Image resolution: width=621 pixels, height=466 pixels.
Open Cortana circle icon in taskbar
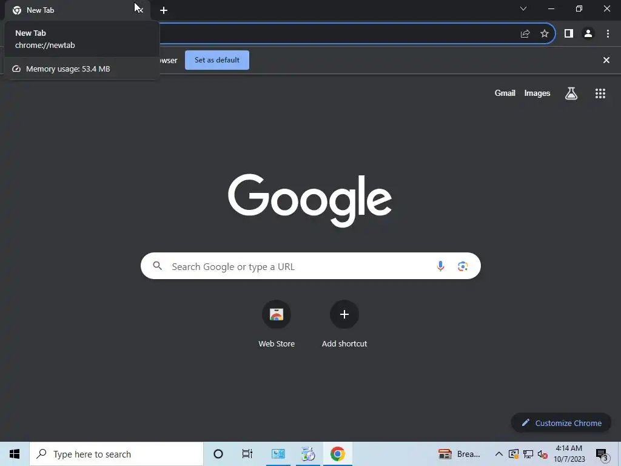[218, 454]
